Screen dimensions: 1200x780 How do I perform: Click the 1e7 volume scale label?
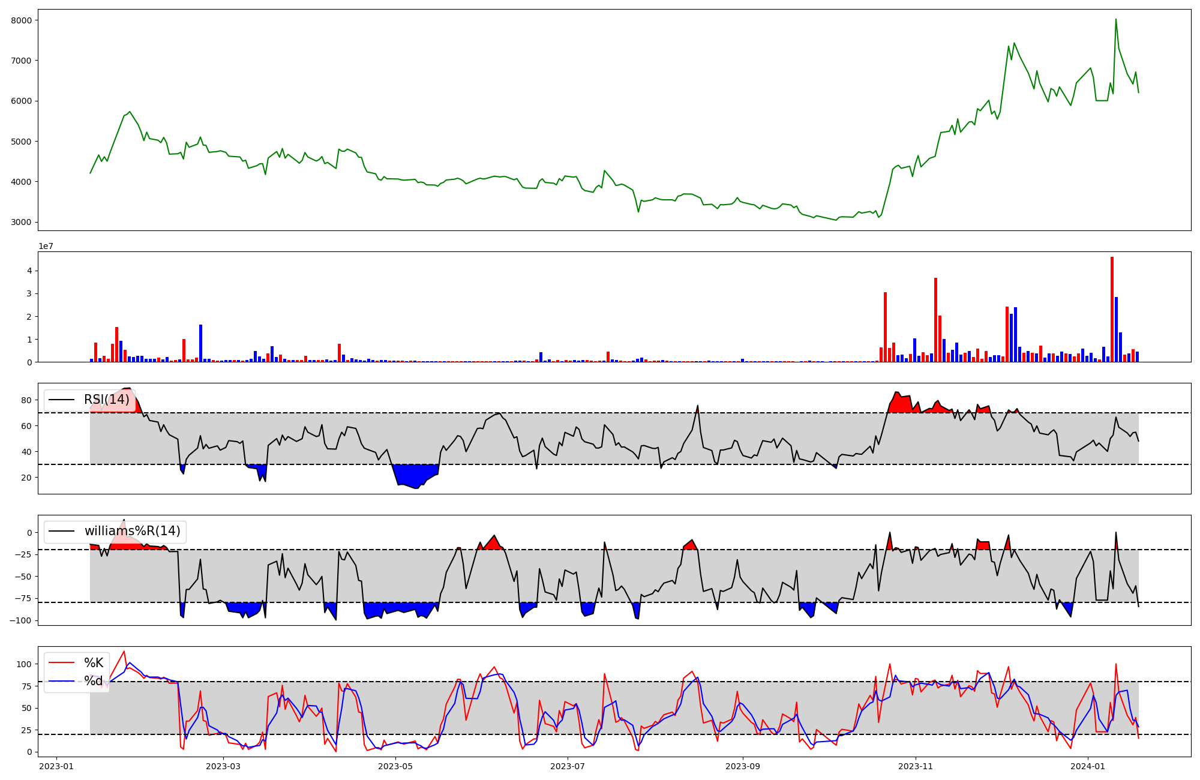tap(46, 246)
